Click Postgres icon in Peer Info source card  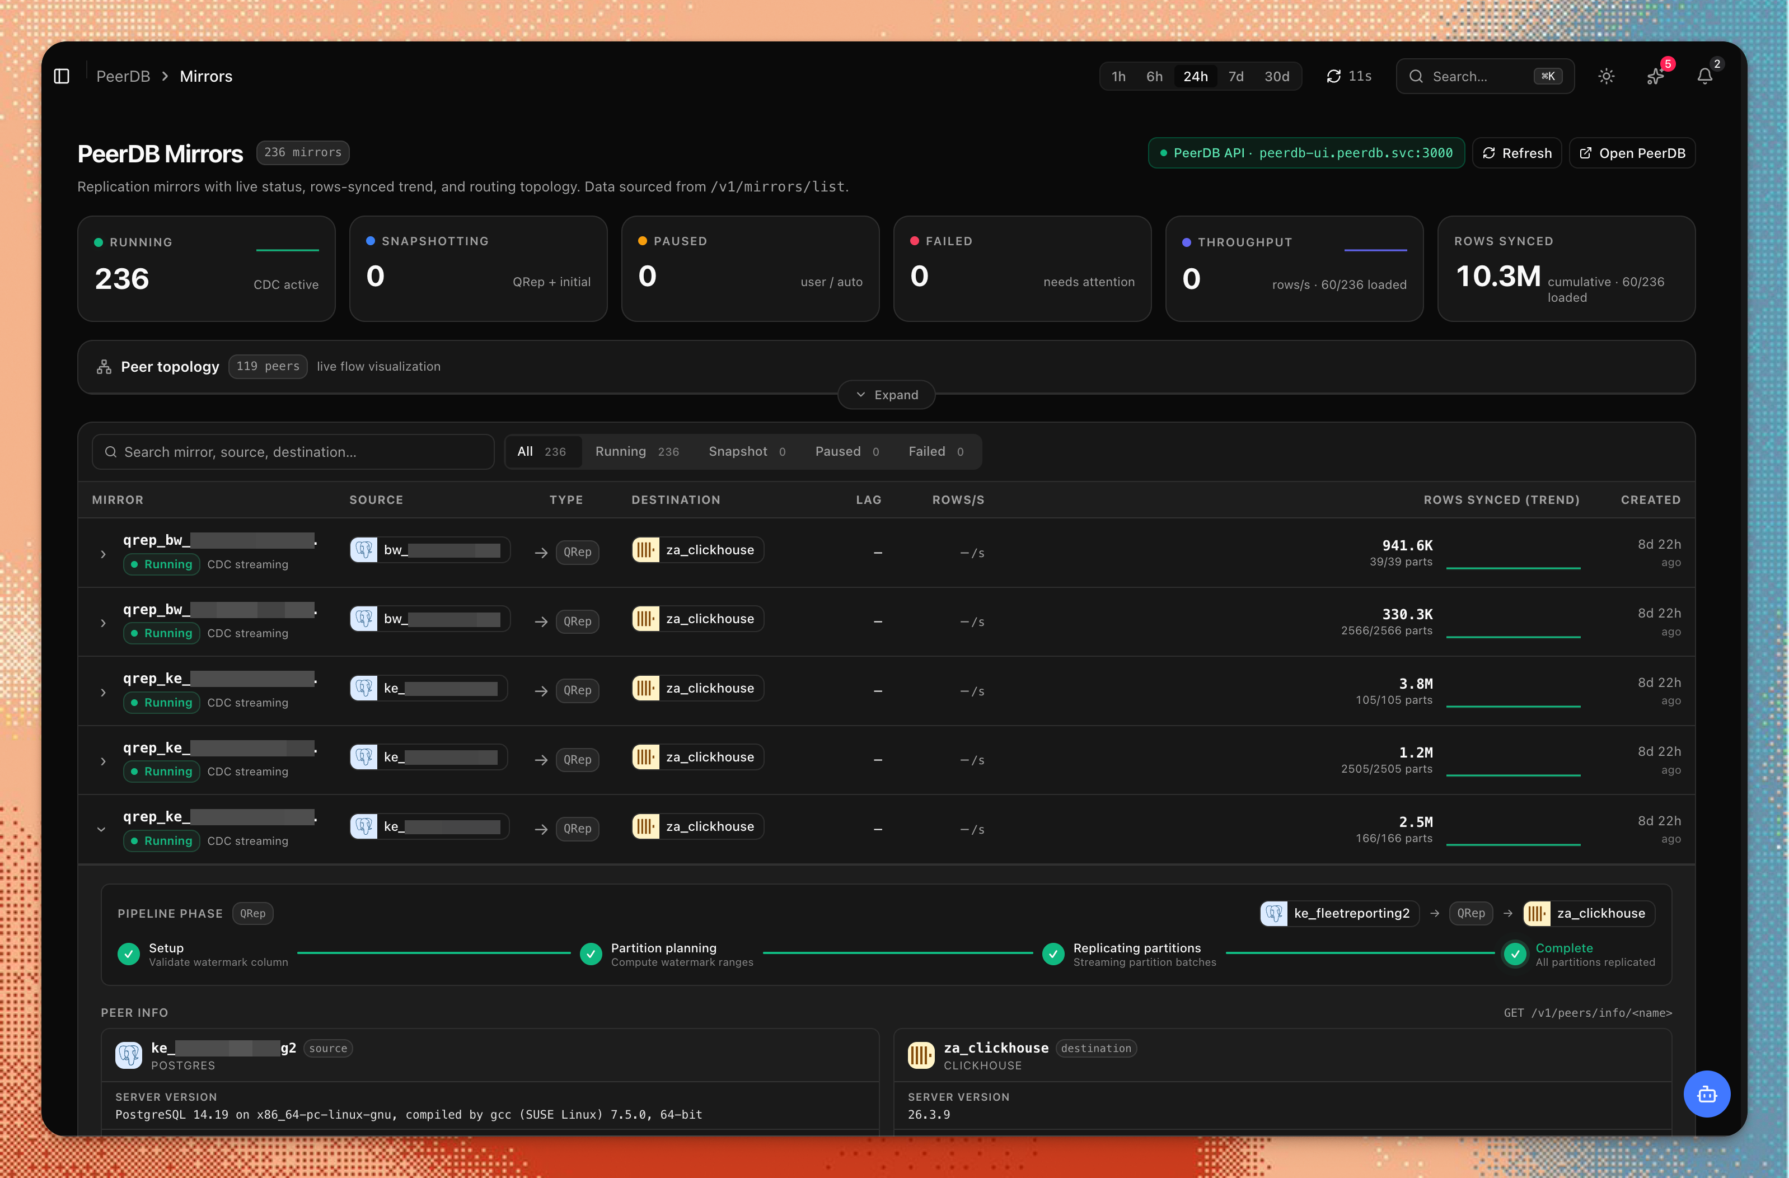point(129,1055)
